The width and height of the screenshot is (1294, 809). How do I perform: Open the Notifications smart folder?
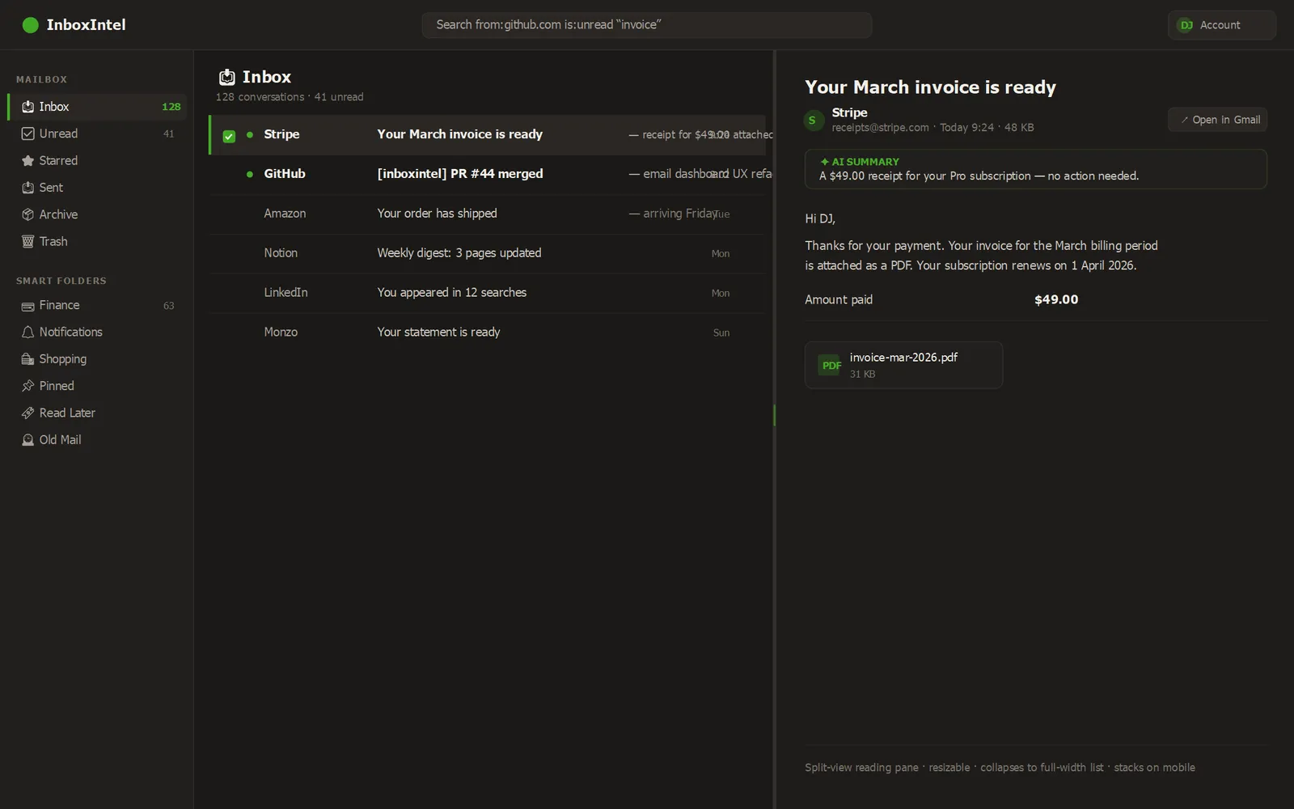click(x=97, y=332)
